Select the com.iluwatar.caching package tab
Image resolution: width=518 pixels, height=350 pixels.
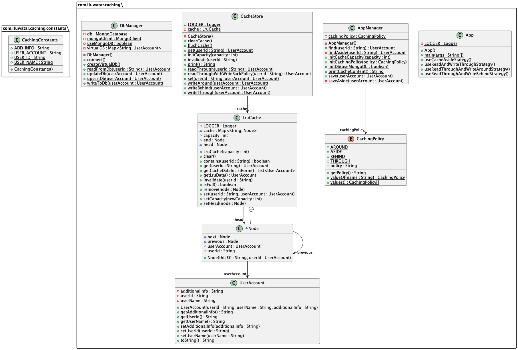99,5
